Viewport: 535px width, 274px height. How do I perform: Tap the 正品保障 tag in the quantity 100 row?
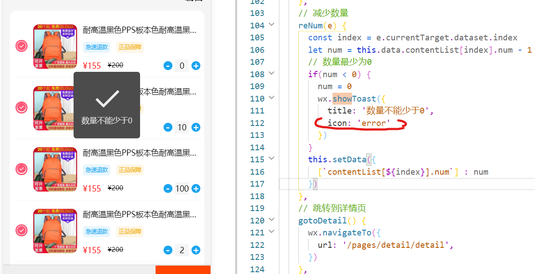click(130, 170)
